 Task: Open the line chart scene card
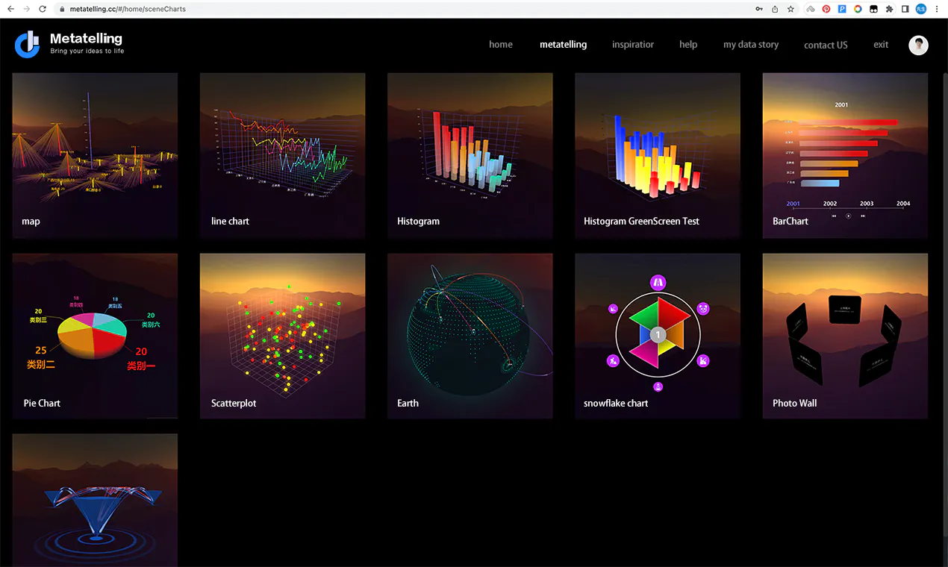(x=282, y=155)
